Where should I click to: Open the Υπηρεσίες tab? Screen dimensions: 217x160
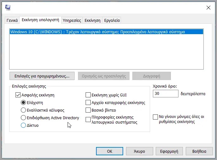click(72, 20)
